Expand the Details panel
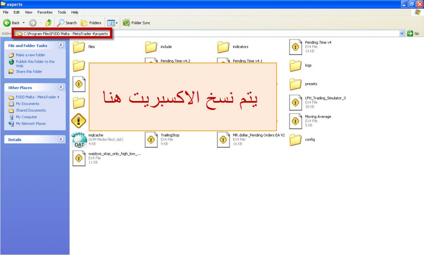424x255 pixels. 61,139
